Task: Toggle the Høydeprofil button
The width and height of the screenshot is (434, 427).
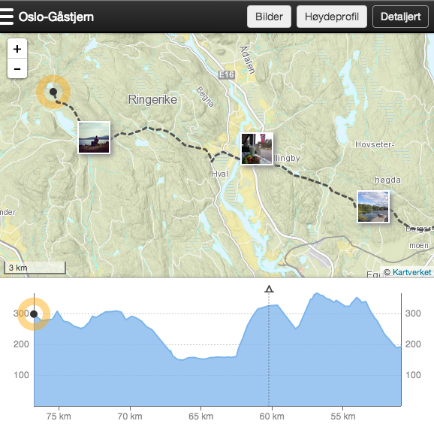Action: tap(332, 17)
